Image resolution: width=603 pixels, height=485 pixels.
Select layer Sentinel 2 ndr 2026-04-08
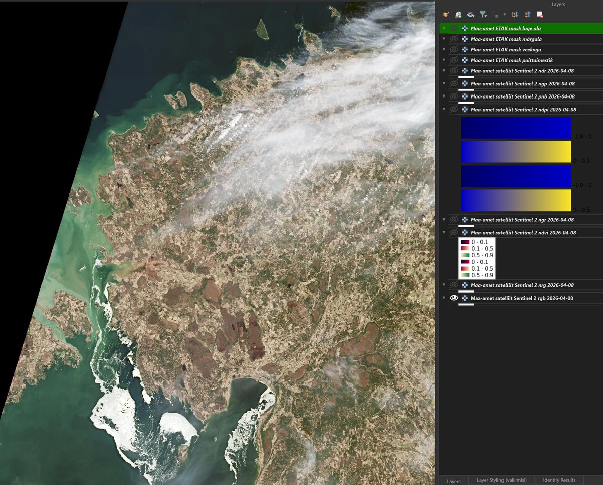coord(523,70)
